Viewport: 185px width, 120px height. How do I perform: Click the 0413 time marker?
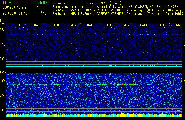tap(55, 25)
